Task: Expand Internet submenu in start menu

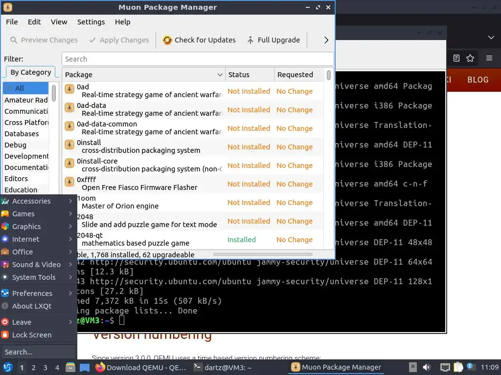Action: [x=38, y=239]
